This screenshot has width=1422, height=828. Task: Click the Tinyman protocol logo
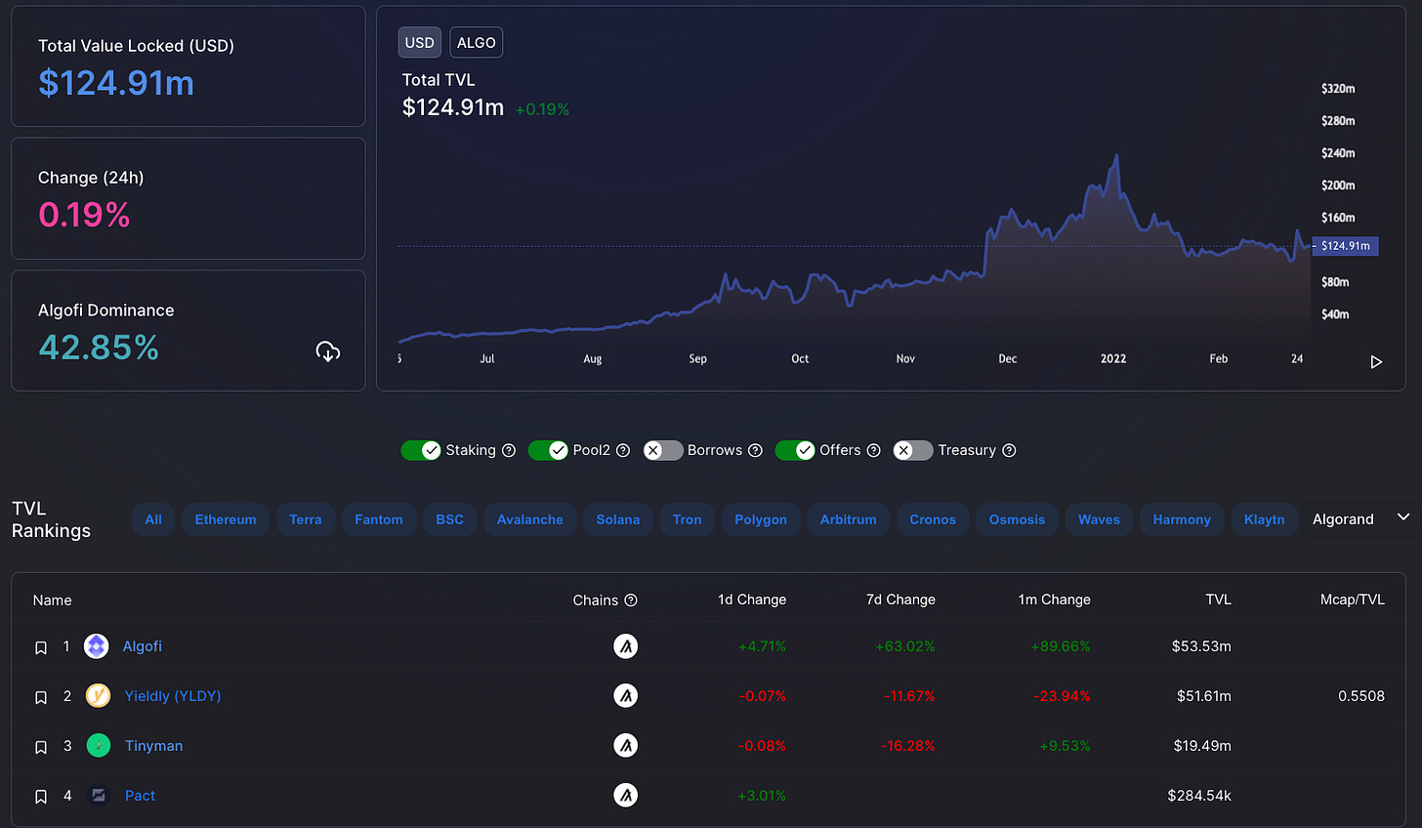99,746
